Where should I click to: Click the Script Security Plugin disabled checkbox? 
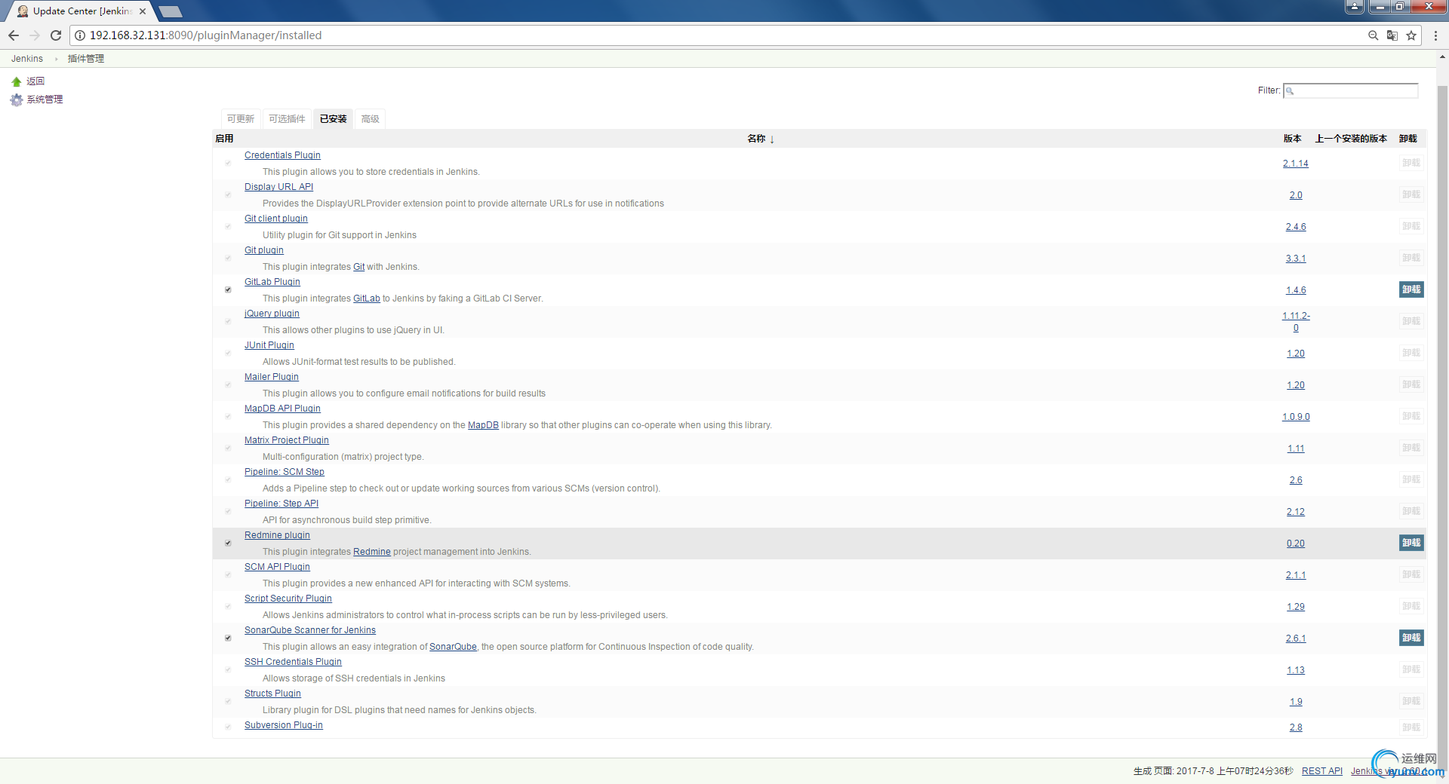pos(228,606)
